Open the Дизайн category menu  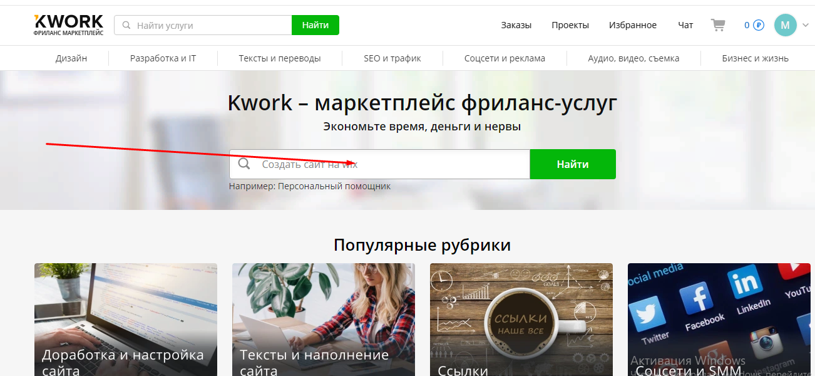click(x=71, y=58)
